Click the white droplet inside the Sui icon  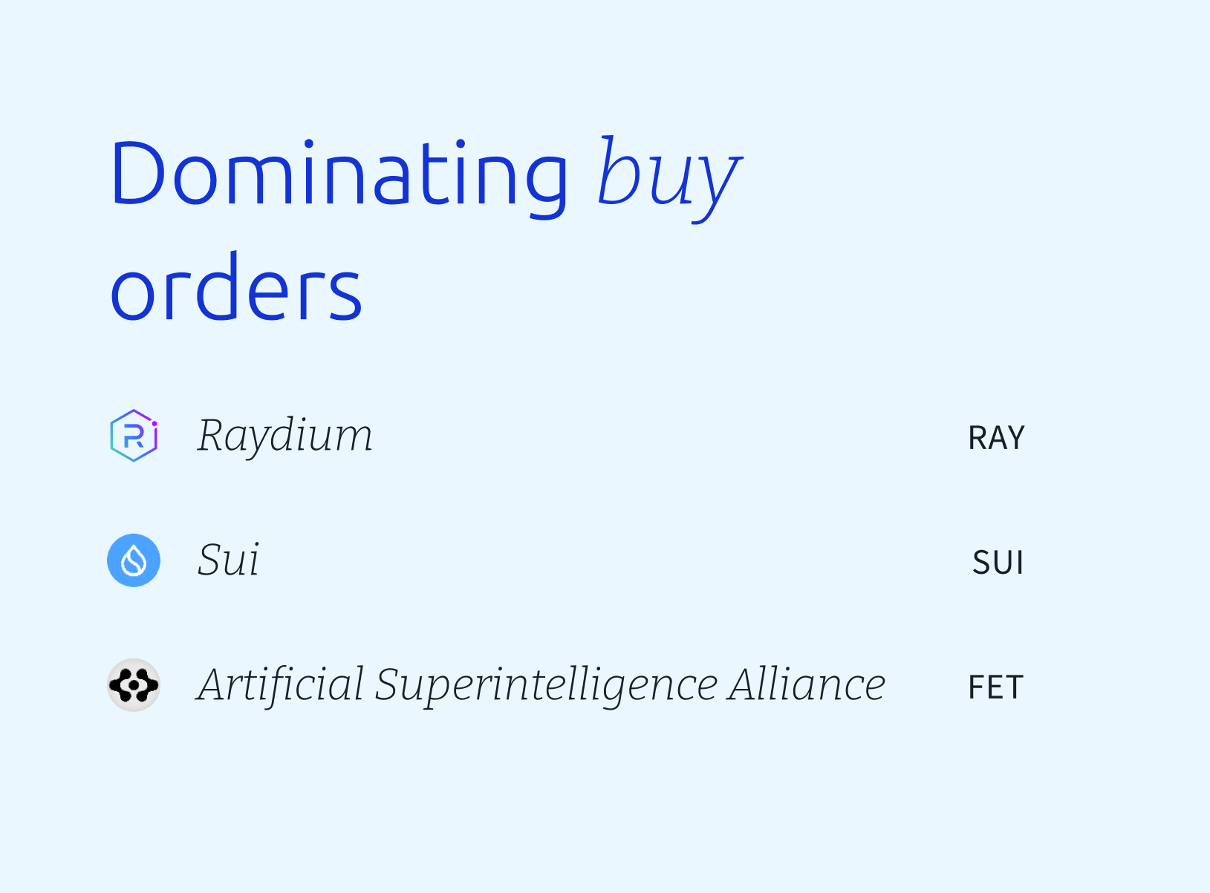[134, 561]
